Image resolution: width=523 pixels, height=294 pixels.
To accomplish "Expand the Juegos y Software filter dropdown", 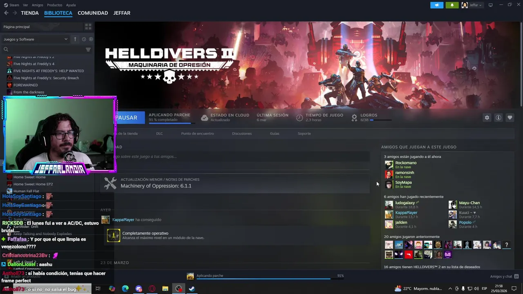I will 36,39.
